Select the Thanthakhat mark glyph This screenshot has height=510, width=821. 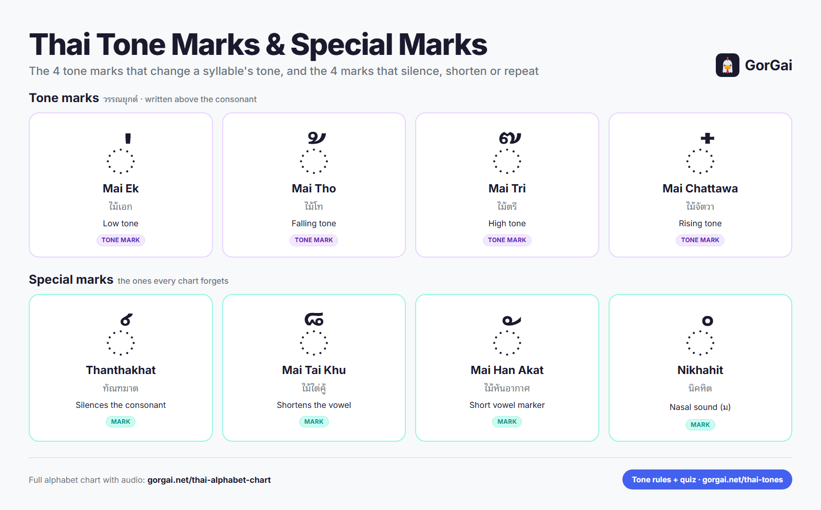(126, 320)
